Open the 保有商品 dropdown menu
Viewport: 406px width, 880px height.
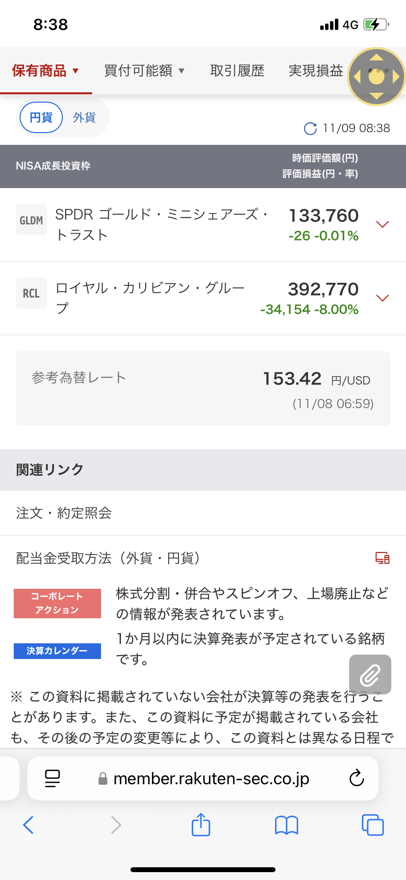(x=46, y=71)
